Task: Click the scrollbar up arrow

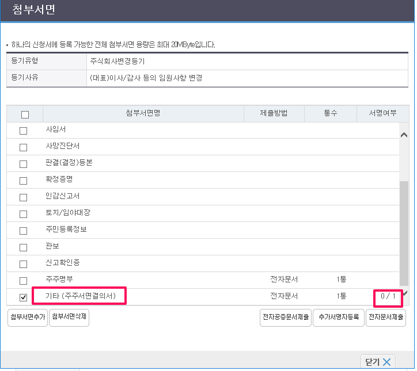Action: (x=404, y=135)
